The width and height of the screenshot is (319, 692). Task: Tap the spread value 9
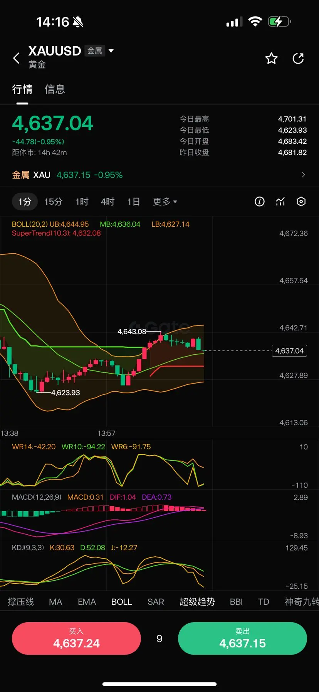point(159,639)
